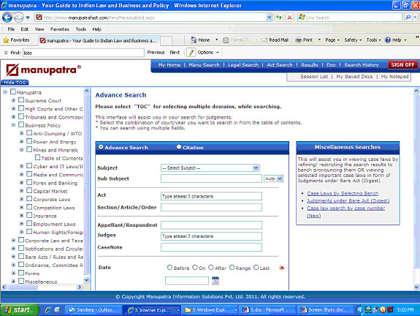Open the Page menu dropdown
The height and width of the screenshot is (316, 420).
(332, 40)
